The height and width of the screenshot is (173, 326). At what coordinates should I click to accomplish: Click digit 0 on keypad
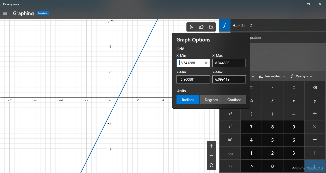(273, 166)
